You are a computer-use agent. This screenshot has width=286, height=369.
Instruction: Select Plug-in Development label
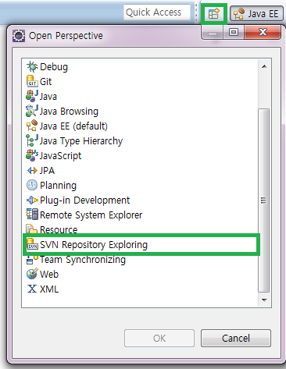pos(85,200)
